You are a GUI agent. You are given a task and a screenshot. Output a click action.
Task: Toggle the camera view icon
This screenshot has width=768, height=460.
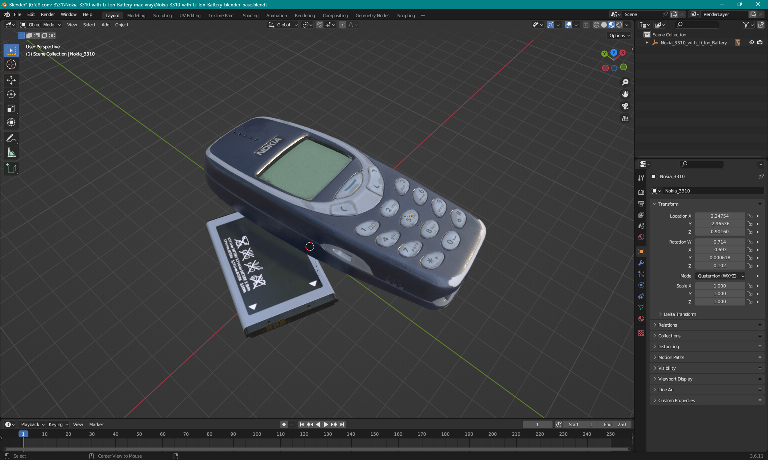(625, 106)
